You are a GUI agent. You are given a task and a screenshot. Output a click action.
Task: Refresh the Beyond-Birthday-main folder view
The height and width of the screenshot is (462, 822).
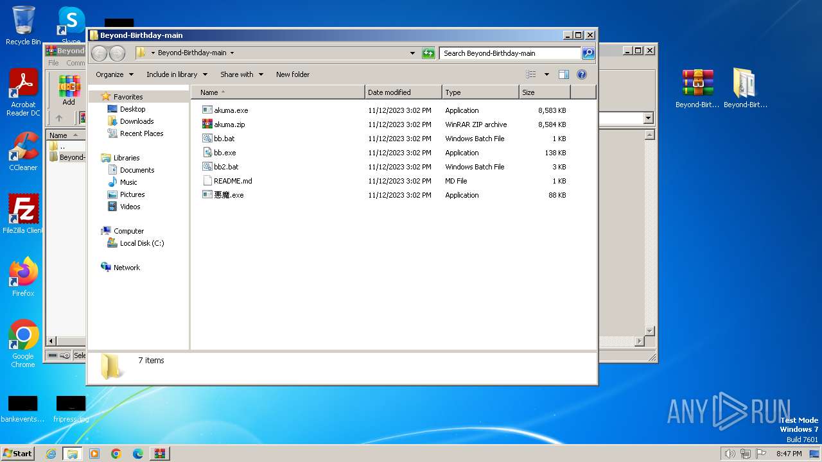point(428,53)
